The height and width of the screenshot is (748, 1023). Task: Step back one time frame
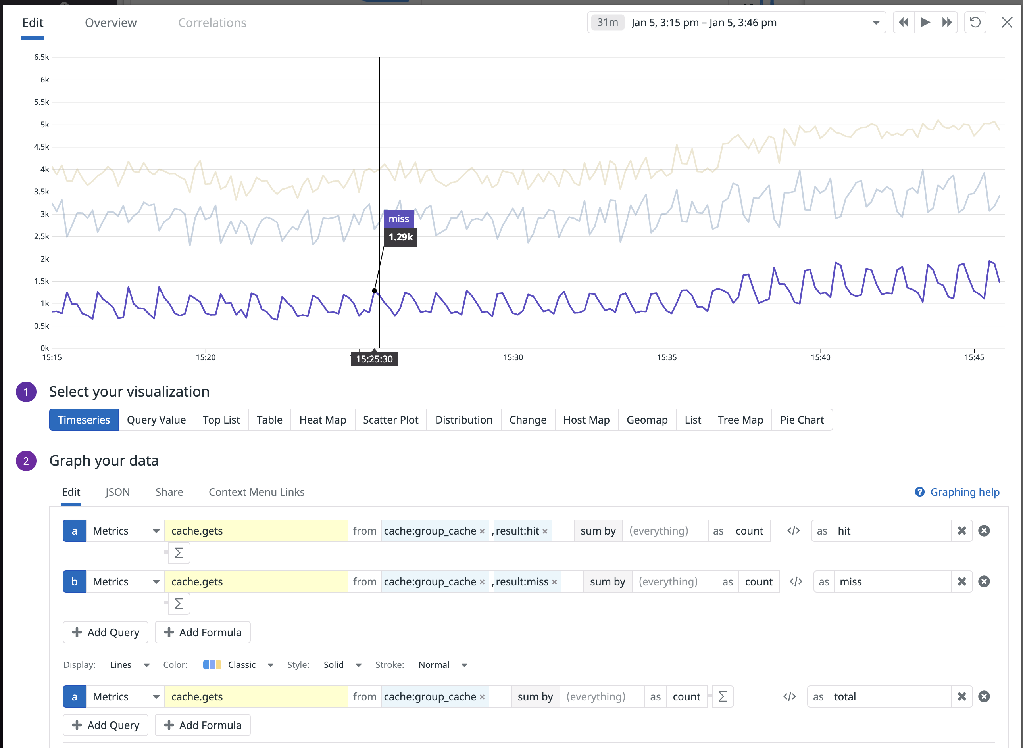point(904,22)
